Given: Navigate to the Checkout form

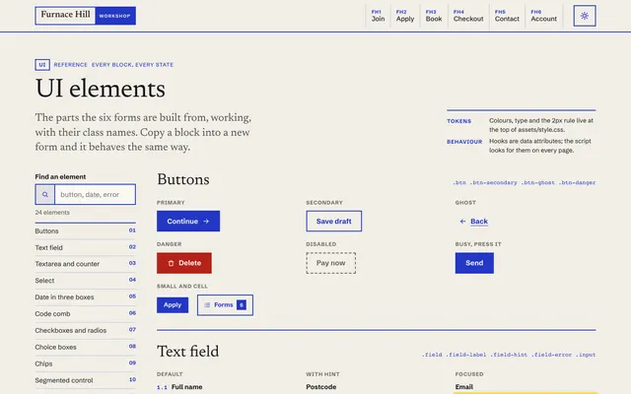Looking at the screenshot, I should point(468,16).
